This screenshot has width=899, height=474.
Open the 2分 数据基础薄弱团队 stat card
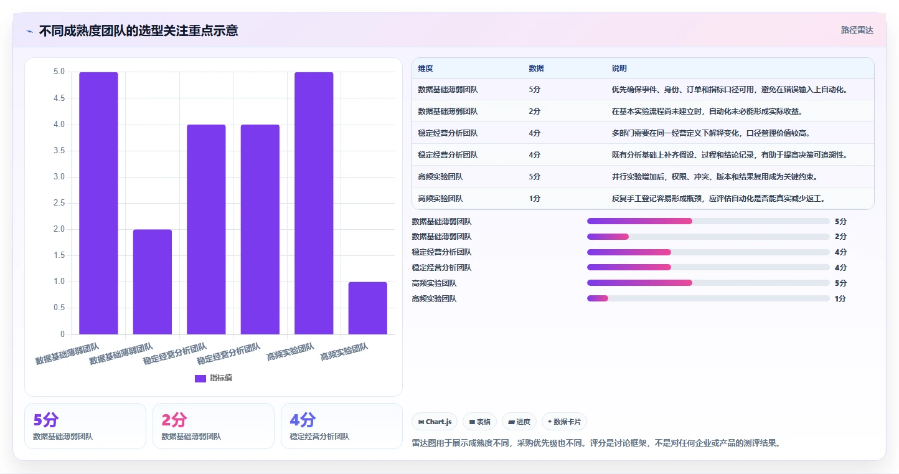point(214,426)
